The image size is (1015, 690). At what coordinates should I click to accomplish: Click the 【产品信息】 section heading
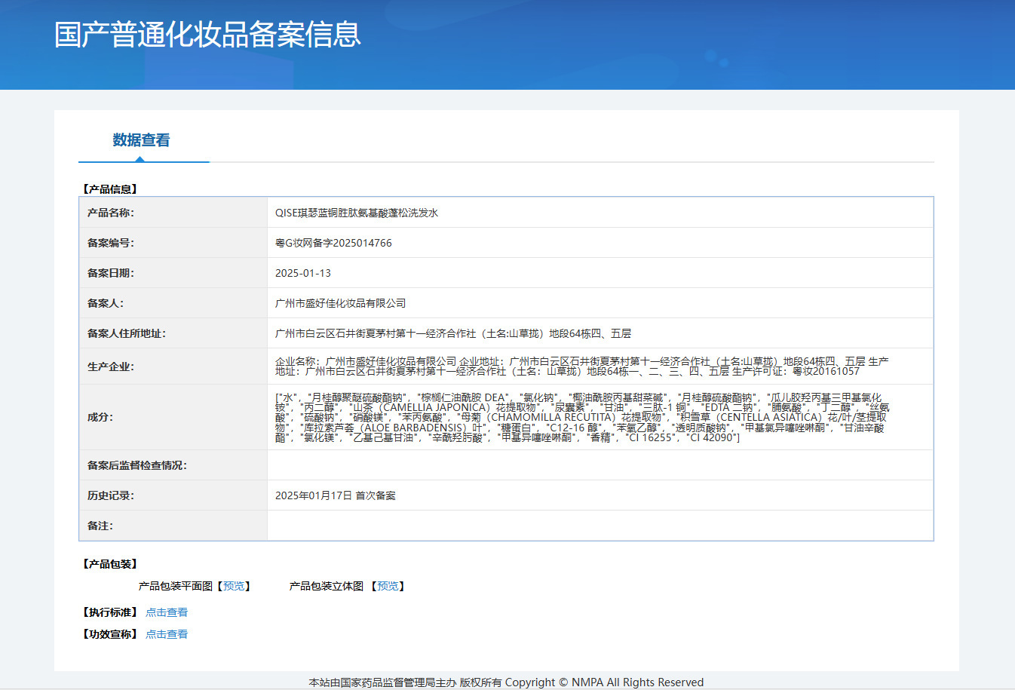point(110,189)
